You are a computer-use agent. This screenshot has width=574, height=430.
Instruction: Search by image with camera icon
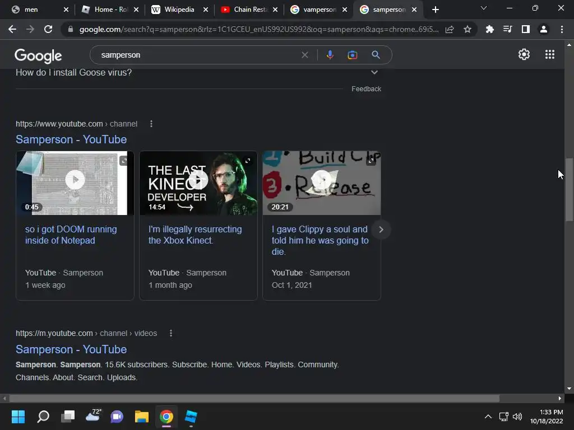[352, 55]
